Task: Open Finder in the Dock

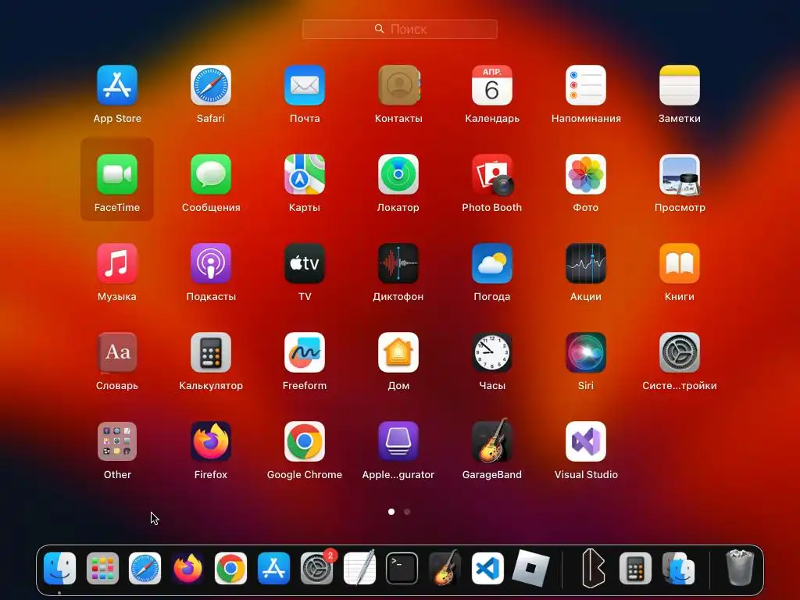Action: pyautogui.click(x=59, y=569)
